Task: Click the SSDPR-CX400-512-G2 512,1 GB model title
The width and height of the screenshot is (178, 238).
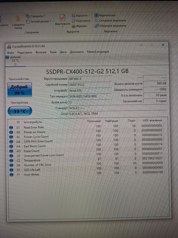Action: click(x=87, y=71)
